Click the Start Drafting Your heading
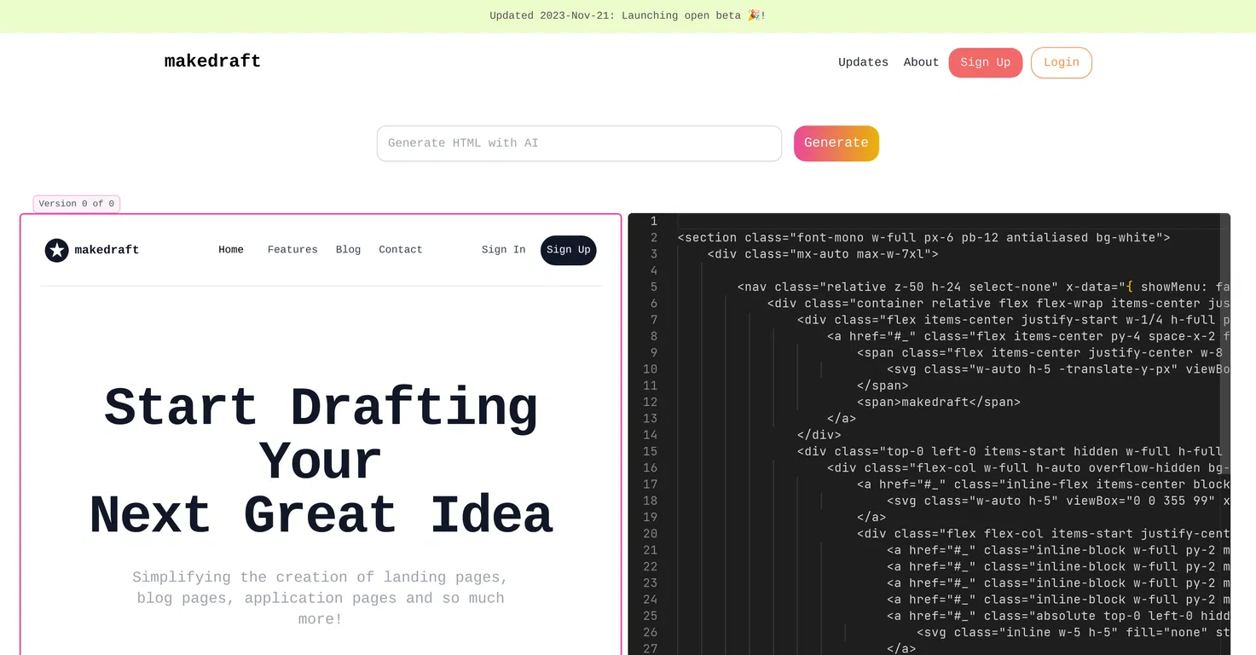 click(x=321, y=434)
